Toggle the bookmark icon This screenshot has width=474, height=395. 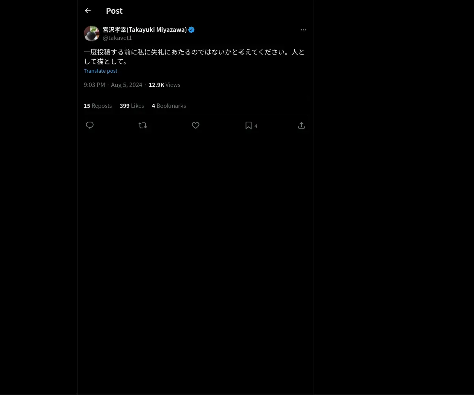[248, 125]
